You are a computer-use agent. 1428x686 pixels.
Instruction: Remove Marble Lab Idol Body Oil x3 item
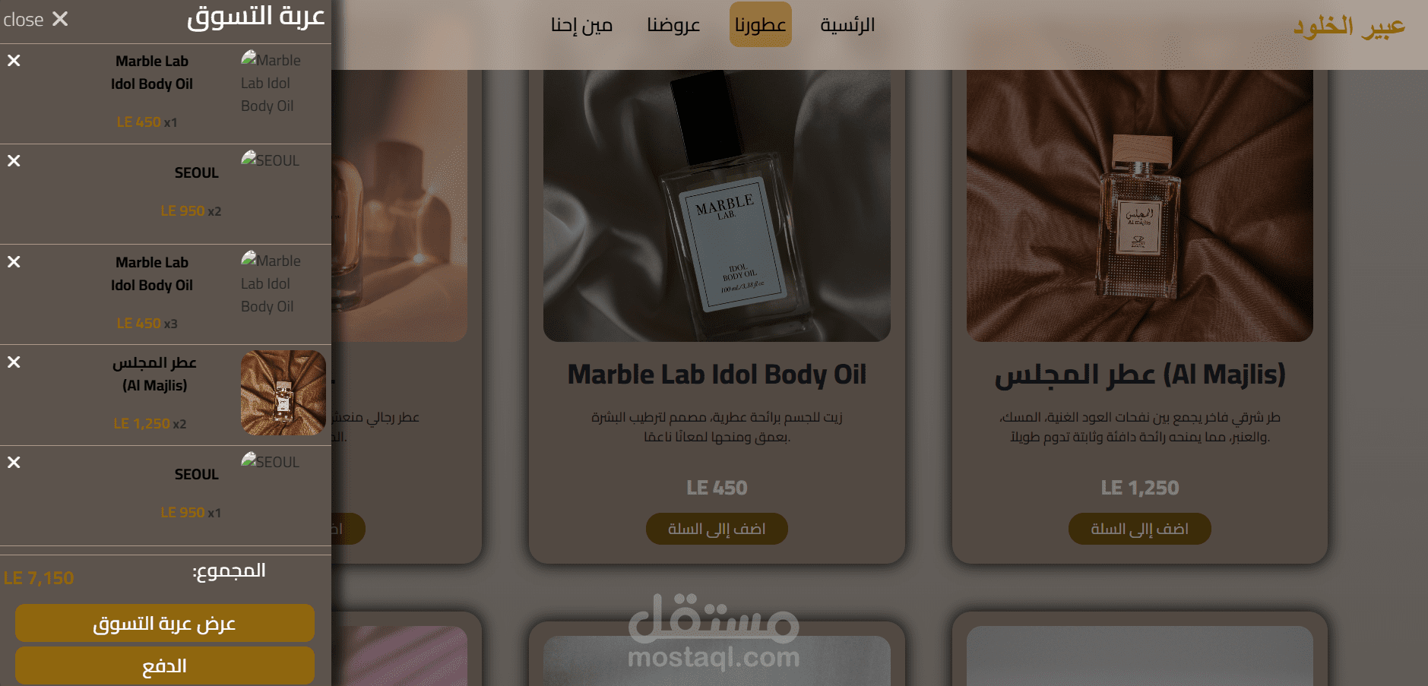[x=14, y=262]
